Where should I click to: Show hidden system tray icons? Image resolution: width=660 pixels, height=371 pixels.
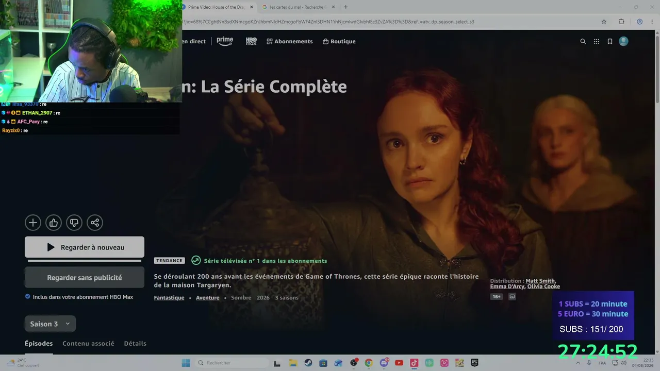[577, 363]
